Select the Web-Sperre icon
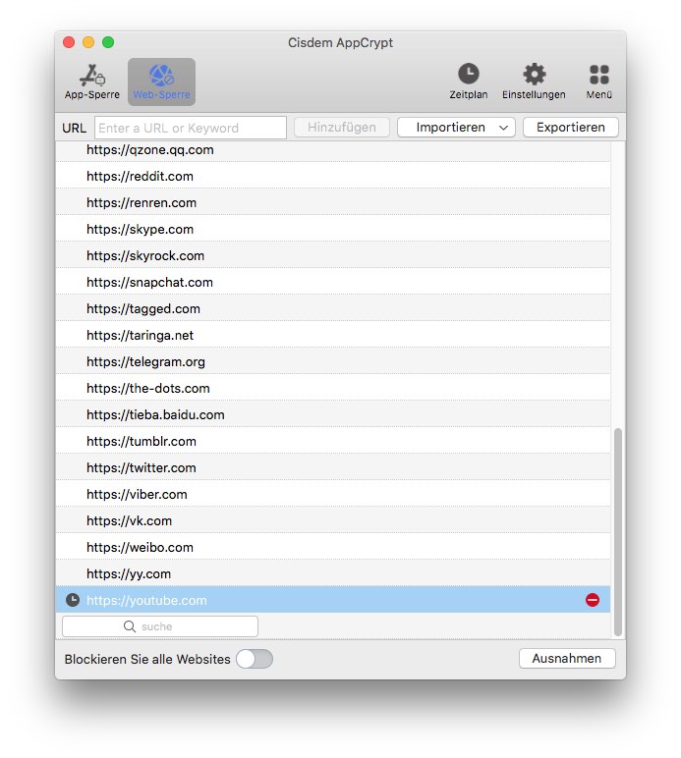The width and height of the screenshot is (681, 758). (x=161, y=81)
